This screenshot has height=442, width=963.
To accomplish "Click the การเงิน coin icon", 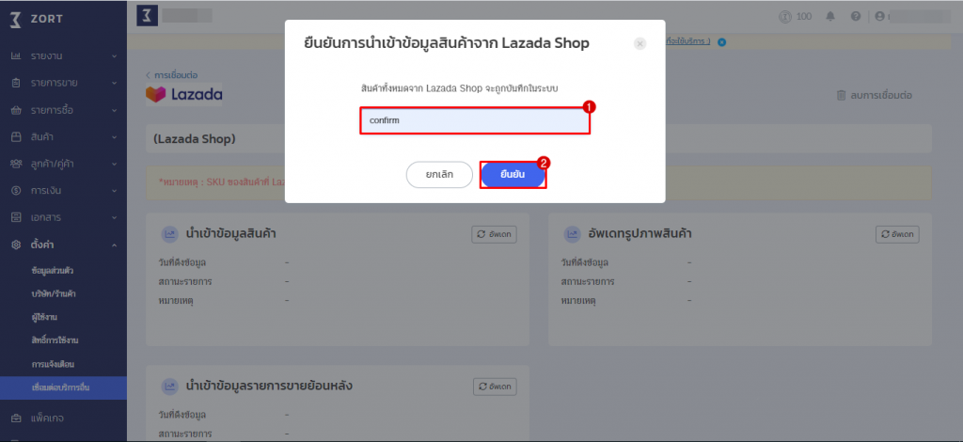I will [x=17, y=190].
